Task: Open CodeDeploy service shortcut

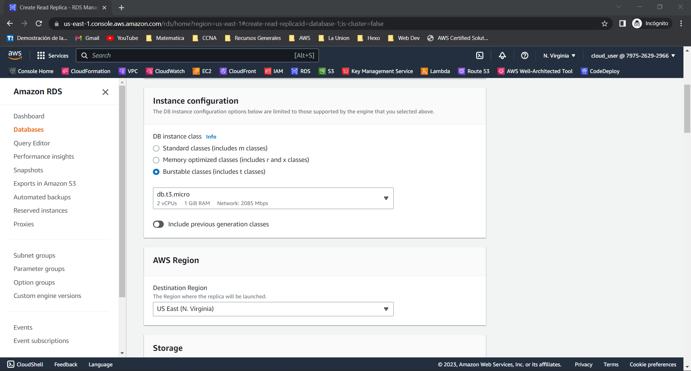Action: point(600,71)
